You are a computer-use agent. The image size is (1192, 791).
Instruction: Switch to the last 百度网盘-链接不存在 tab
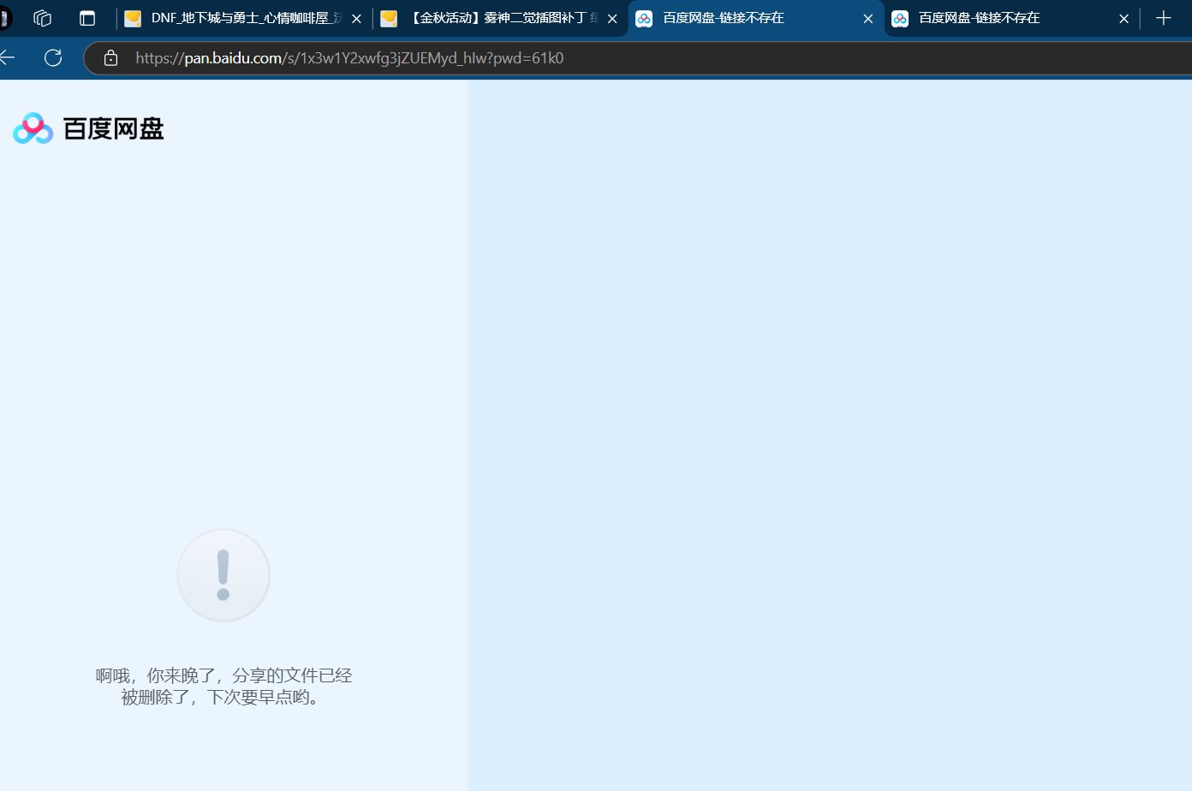click(1010, 18)
